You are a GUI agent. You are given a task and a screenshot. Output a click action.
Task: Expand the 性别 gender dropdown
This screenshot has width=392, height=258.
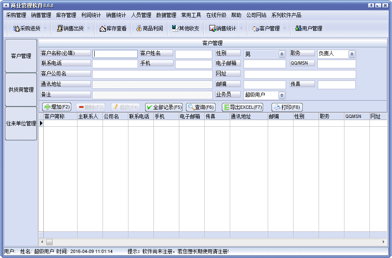(281, 54)
